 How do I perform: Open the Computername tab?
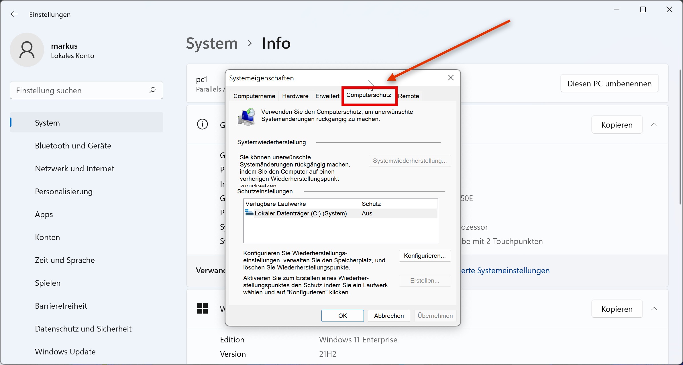point(254,96)
